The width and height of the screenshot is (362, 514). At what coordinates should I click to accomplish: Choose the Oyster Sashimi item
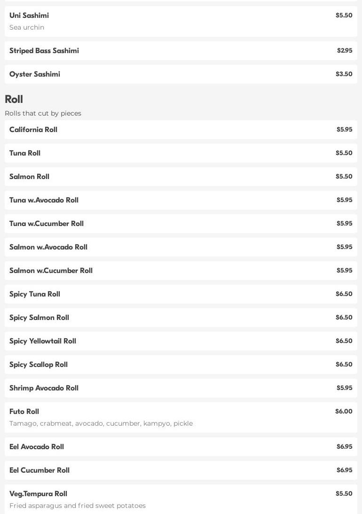coord(181,74)
